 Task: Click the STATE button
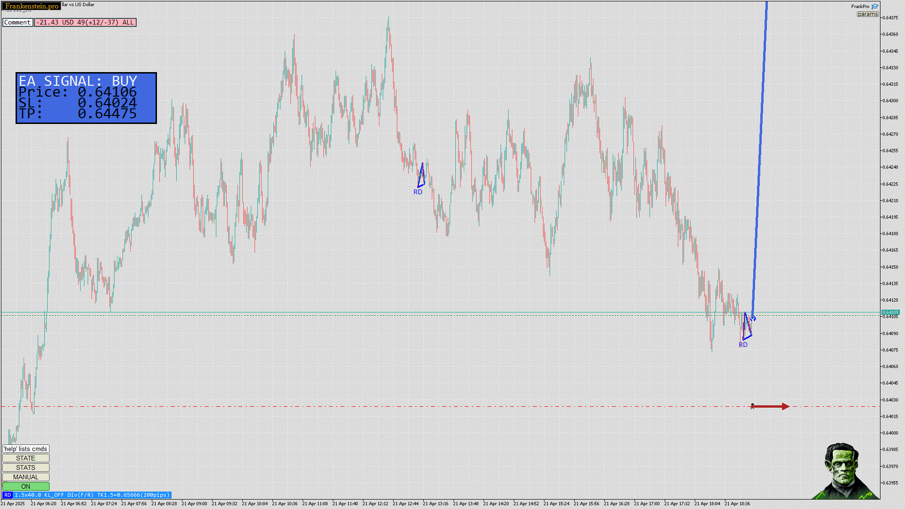tap(25, 458)
